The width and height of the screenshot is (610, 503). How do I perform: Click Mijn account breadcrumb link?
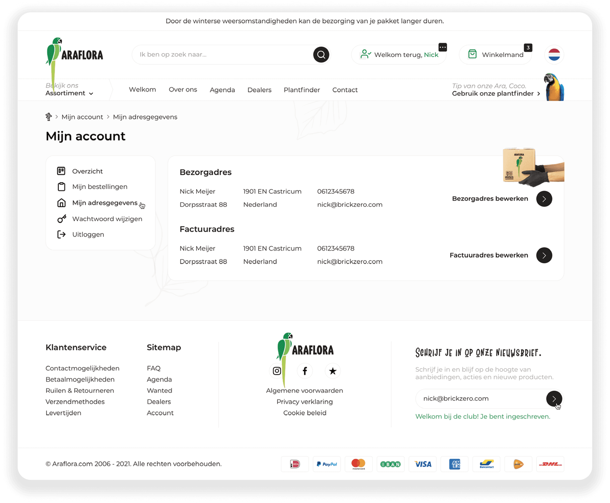(82, 117)
